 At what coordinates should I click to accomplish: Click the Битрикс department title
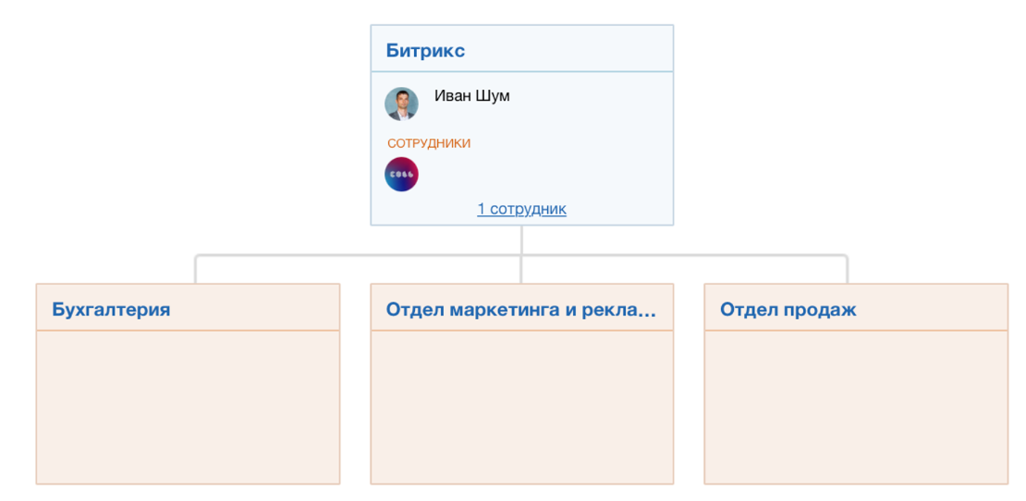(x=425, y=51)
